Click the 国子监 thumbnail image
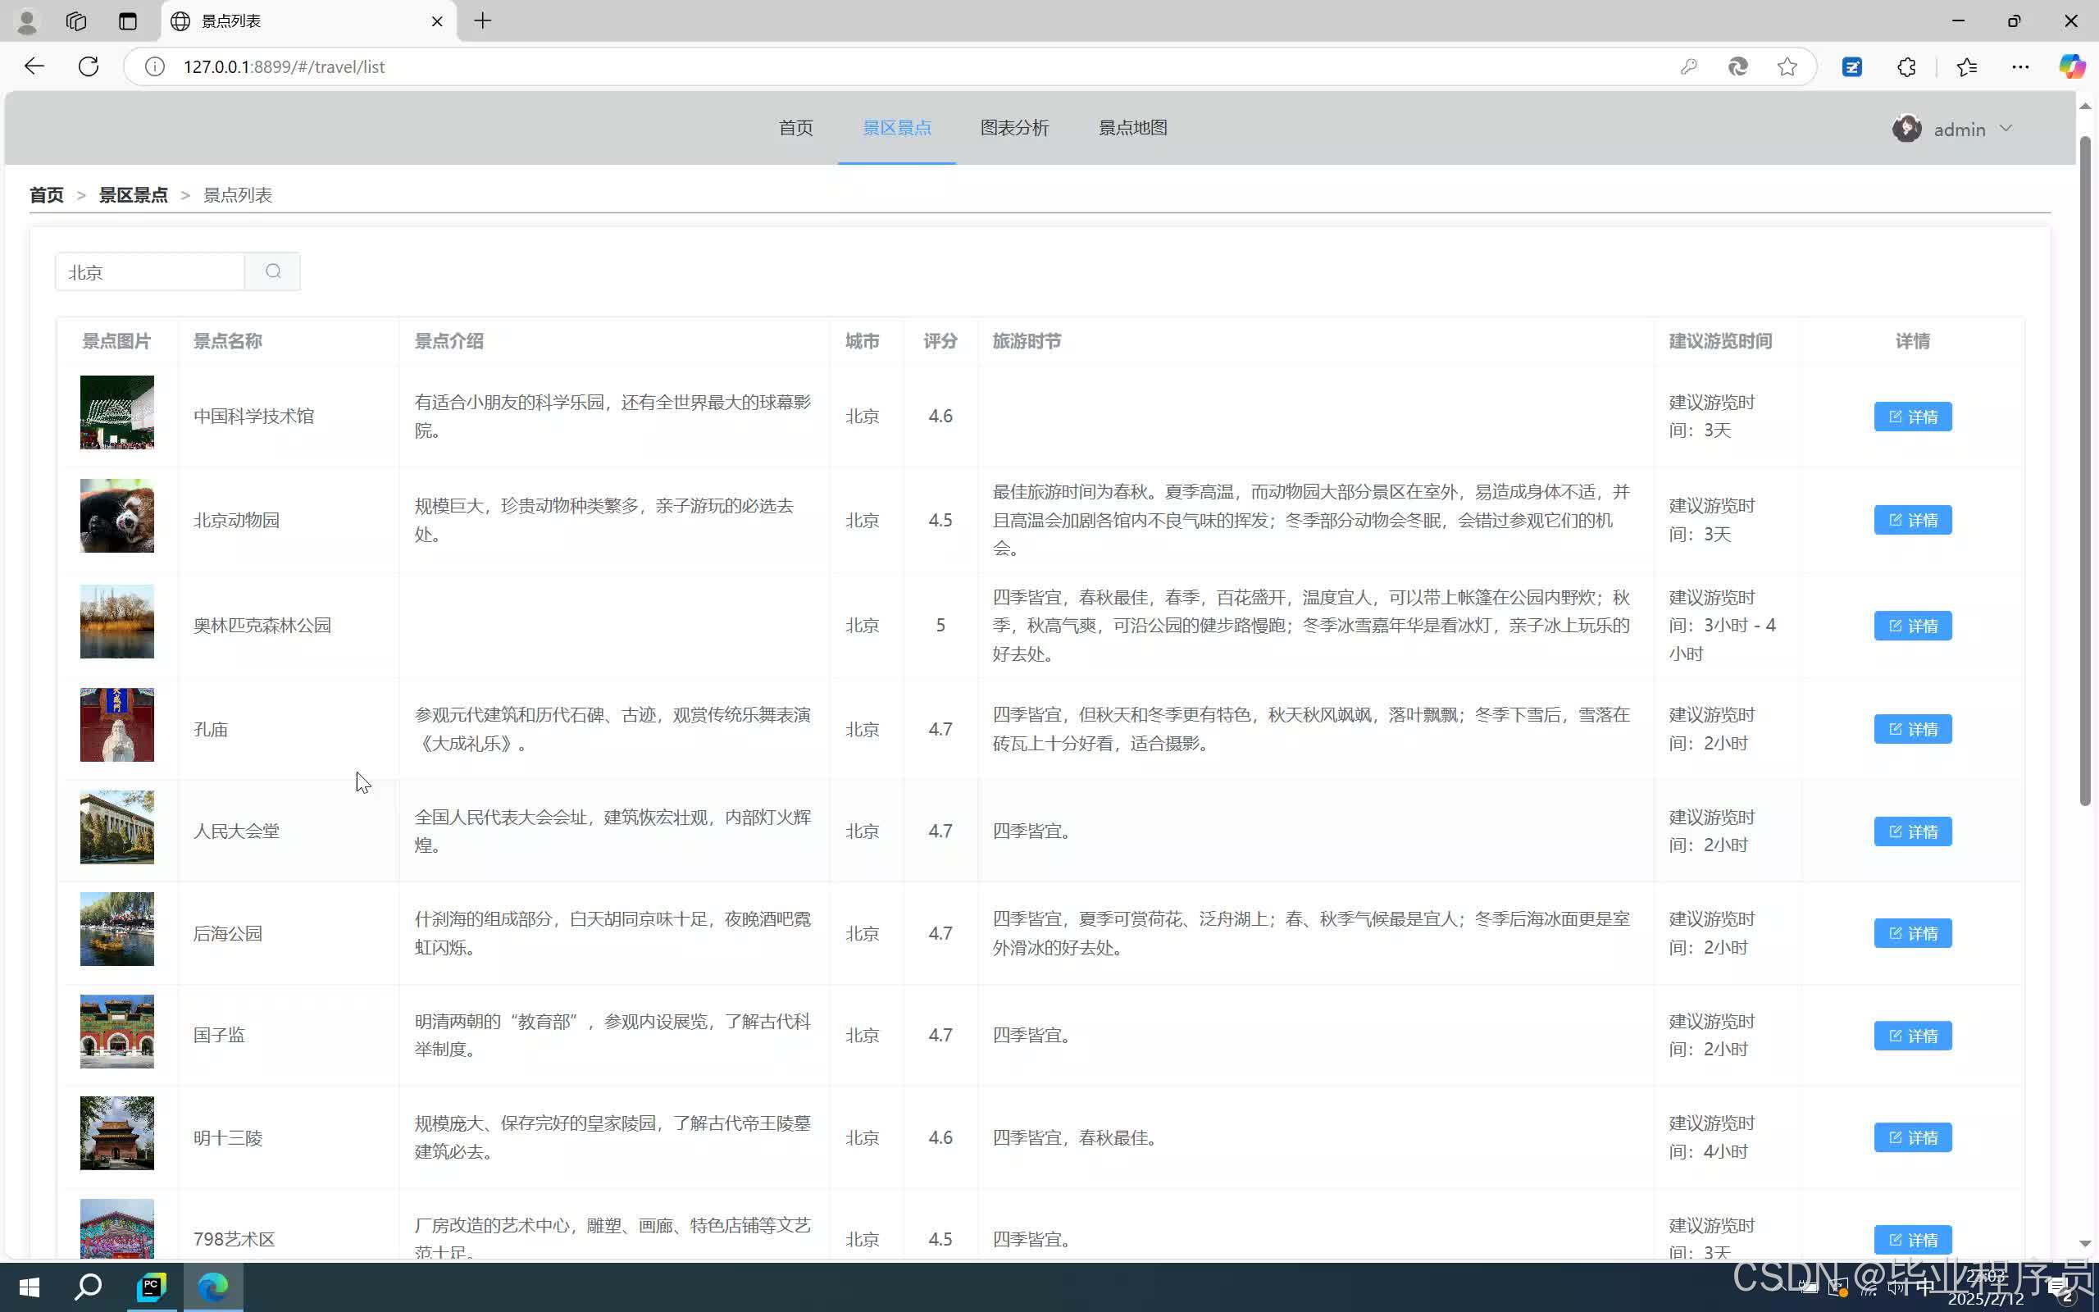This screenshot has width=2099, height=1312. coord(117,1031)
